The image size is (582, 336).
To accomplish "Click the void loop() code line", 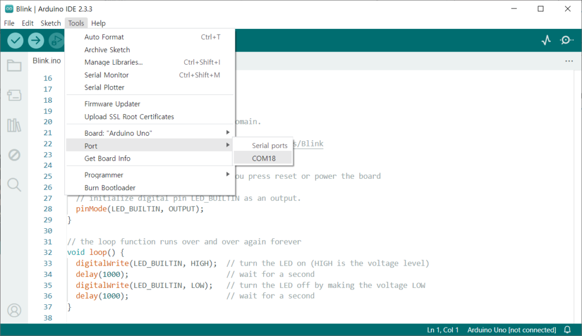I will (x=95, y=253).
